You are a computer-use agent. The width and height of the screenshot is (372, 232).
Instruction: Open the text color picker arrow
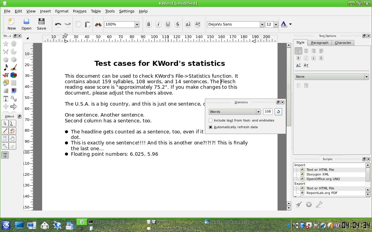click(290, 24)
